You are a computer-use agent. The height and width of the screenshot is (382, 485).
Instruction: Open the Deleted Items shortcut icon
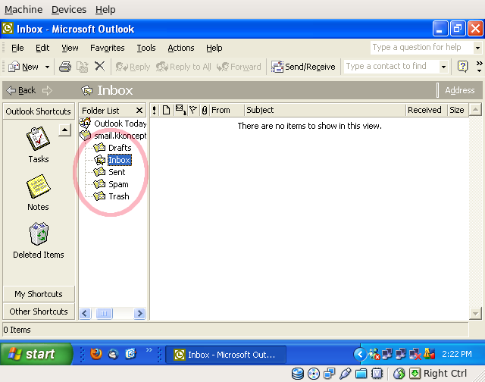[x=39, y=234]
